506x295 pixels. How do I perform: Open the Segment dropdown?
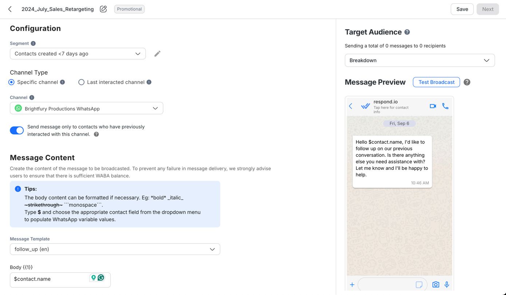(78, 53)
